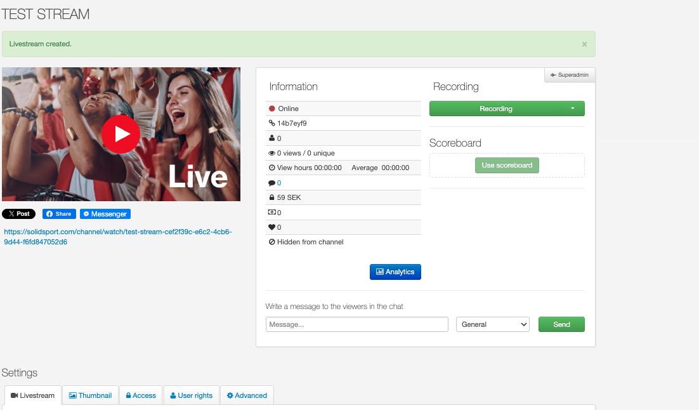Switch to the Livestream settings tab
This screenshot has height=410, width=699.
point(33,395)
